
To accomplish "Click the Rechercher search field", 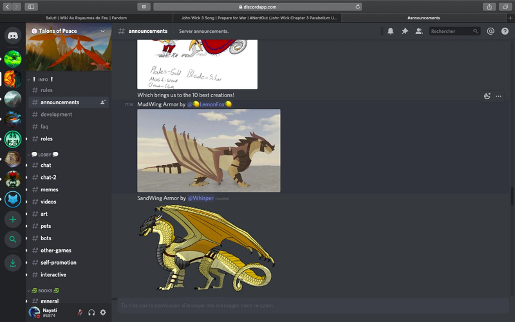I will [451, 31].
